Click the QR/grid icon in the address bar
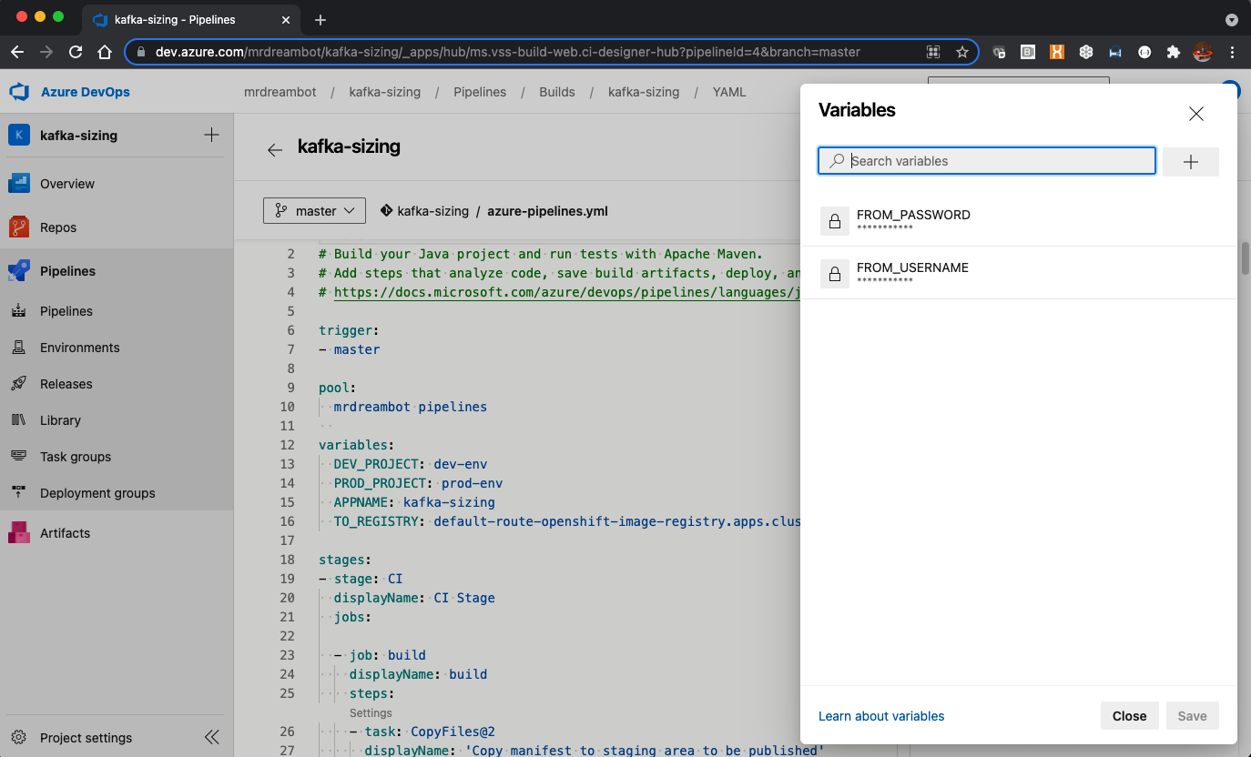The image size is (1251, 757). tap(933, 52)
